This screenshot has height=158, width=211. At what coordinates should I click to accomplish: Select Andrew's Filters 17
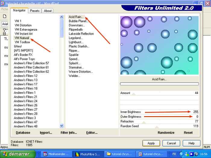(x=26, y=84)
